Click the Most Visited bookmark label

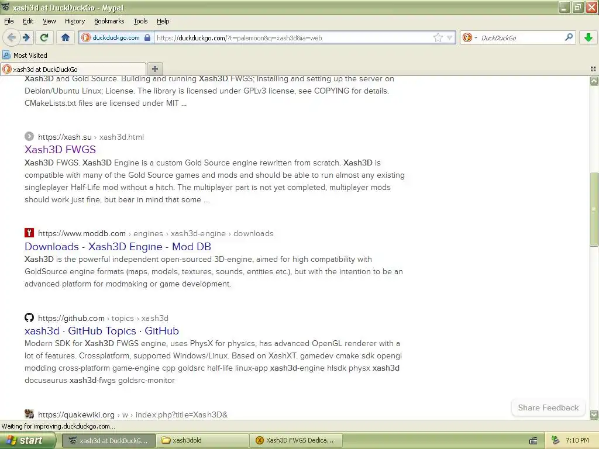[x=30, y=56]
